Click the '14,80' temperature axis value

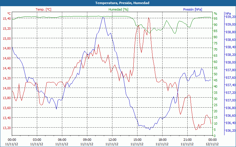(x=7, y=48)
